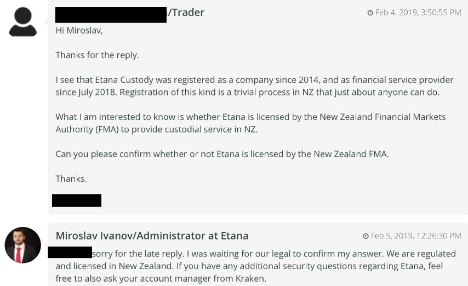Viewport: 468px width, 286px height.
Task: Select the Feb 5, 2019, 12:26:30 PM timestamp
Action: (415, 236)
